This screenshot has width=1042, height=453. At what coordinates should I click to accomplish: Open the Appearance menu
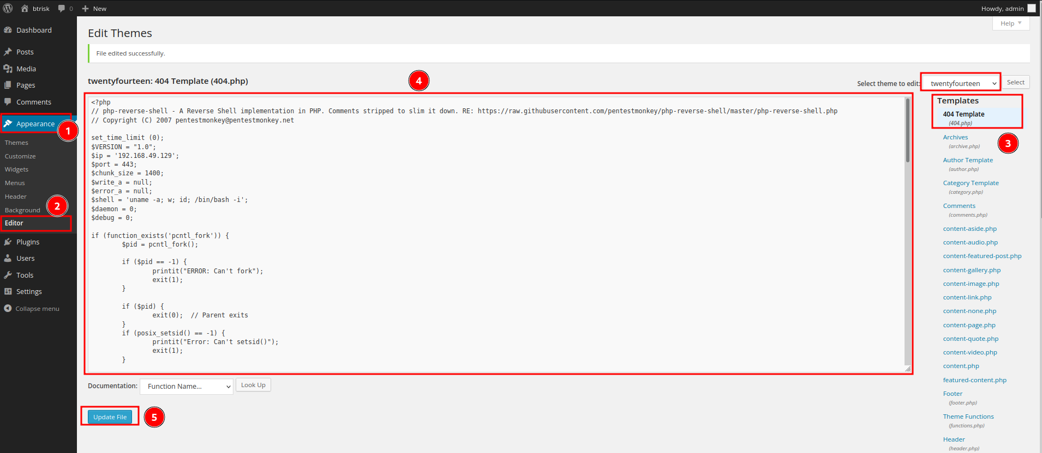[x=35, y=124]
